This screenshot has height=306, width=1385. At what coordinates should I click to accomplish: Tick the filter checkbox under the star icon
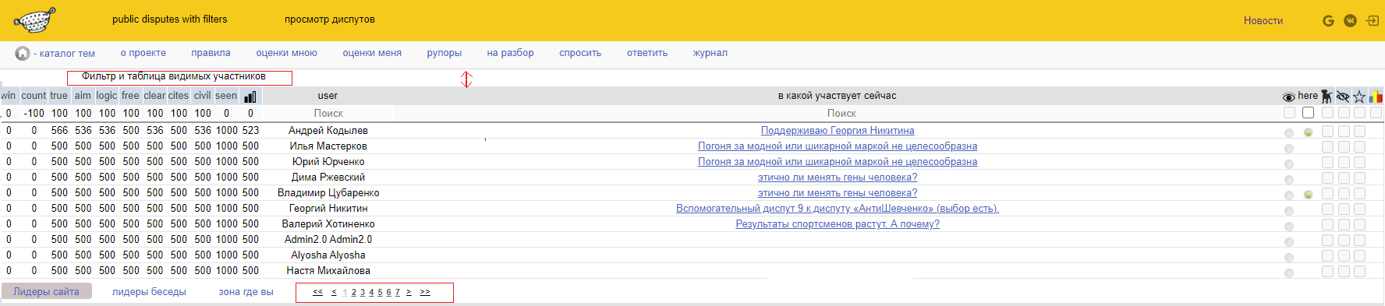(1360, 113)
